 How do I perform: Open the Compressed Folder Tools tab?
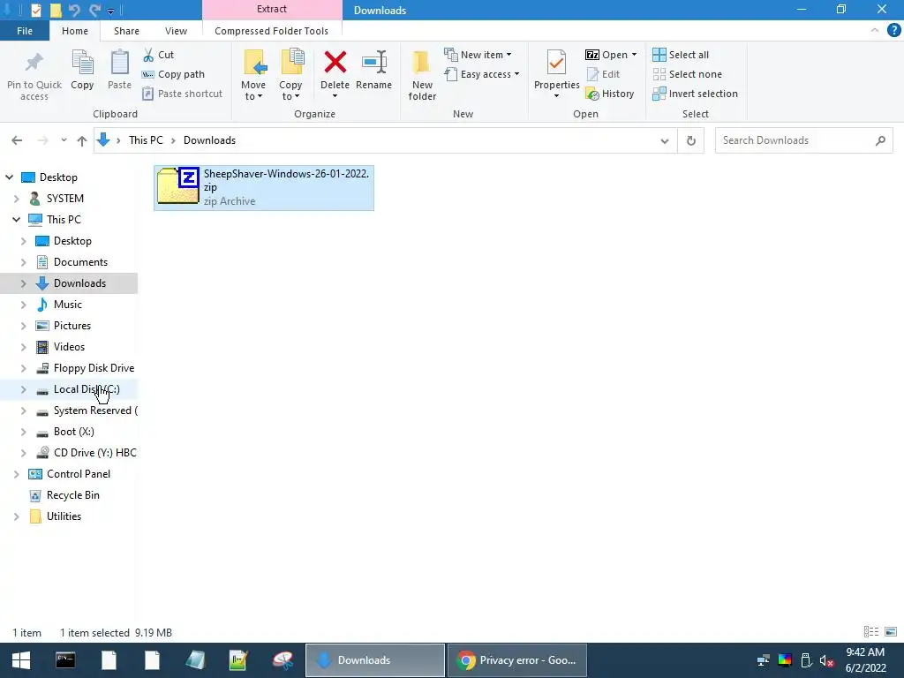coord(272,31)
